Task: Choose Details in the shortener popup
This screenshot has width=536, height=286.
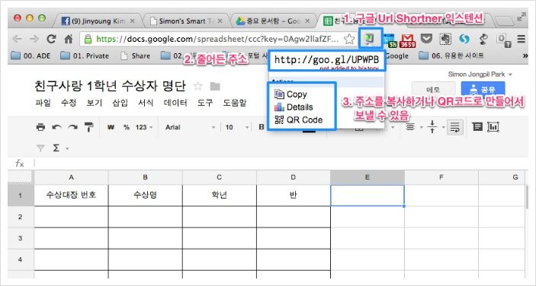Action: (x=294, y=107)
